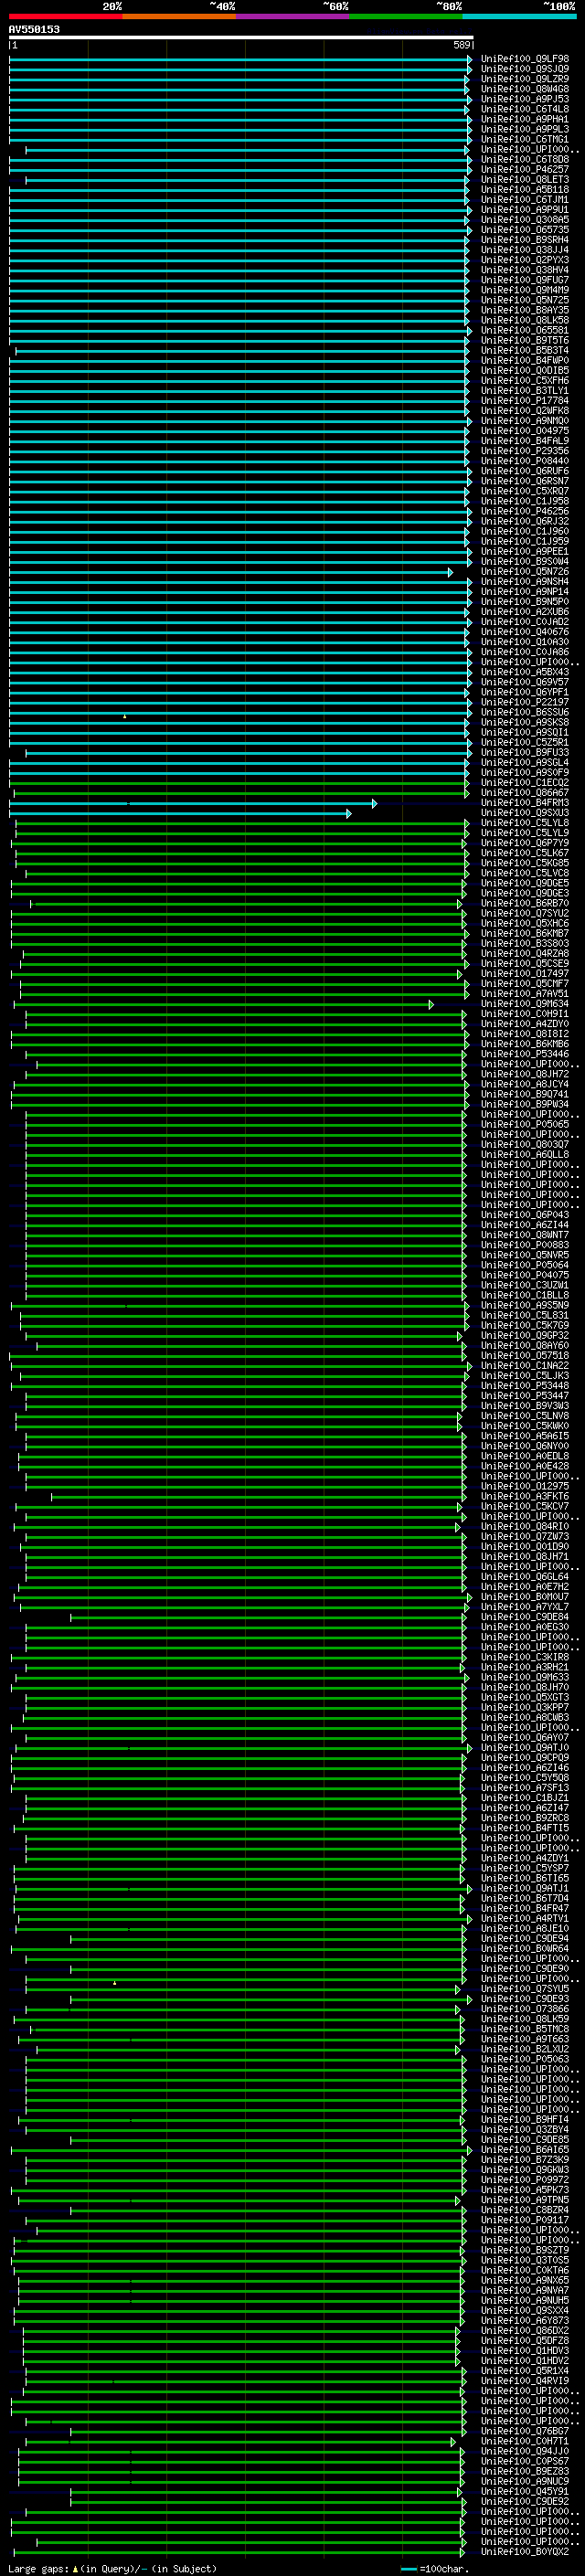585x2576 pixels.
Task: Select the UniRef100_P53446 label
Action: point(524,1054)
